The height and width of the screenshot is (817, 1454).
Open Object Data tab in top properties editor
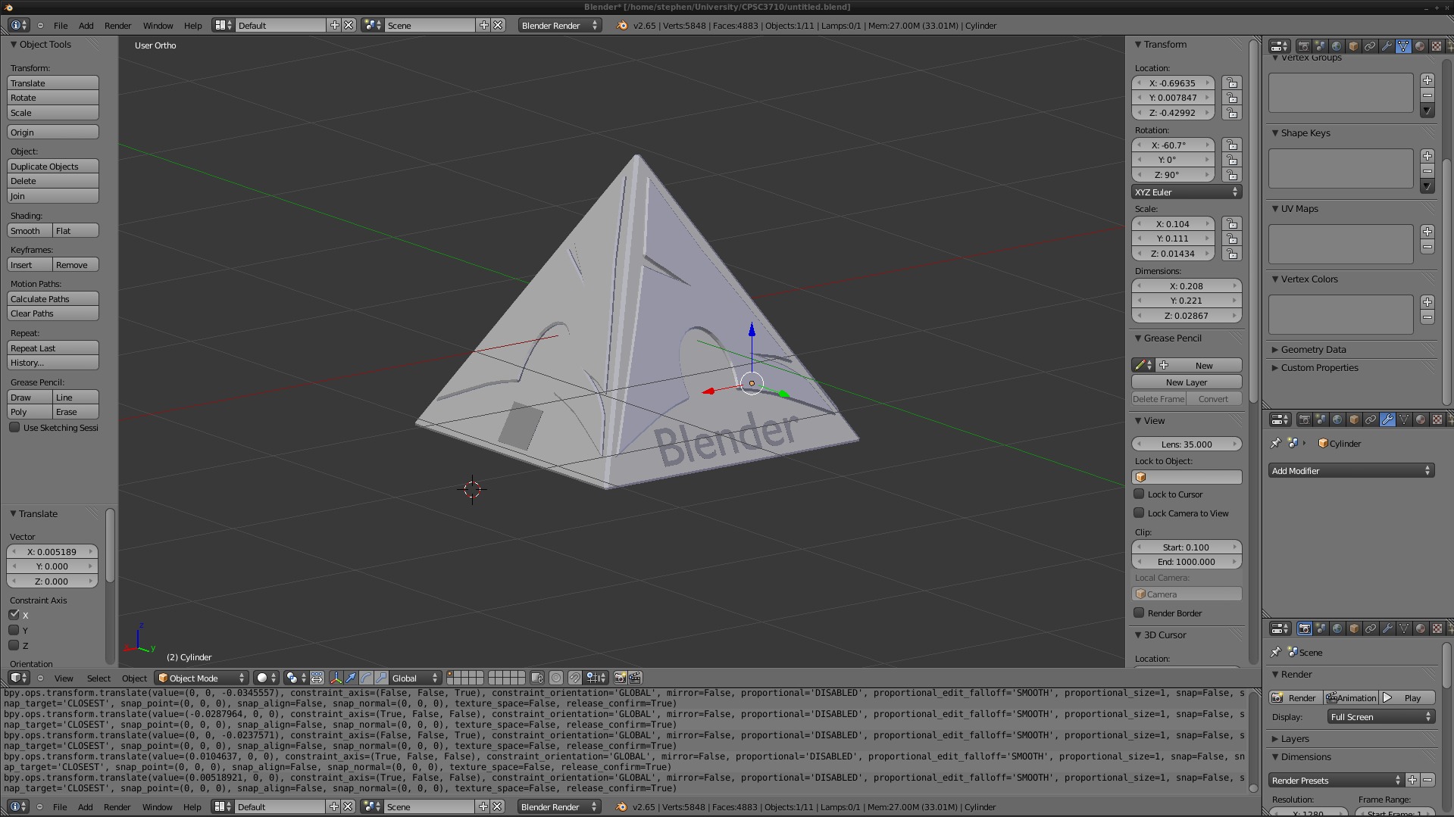[1403, 46]
